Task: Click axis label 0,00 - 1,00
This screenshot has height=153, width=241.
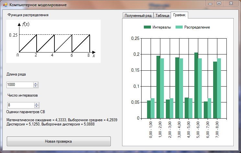Action: 151,129
